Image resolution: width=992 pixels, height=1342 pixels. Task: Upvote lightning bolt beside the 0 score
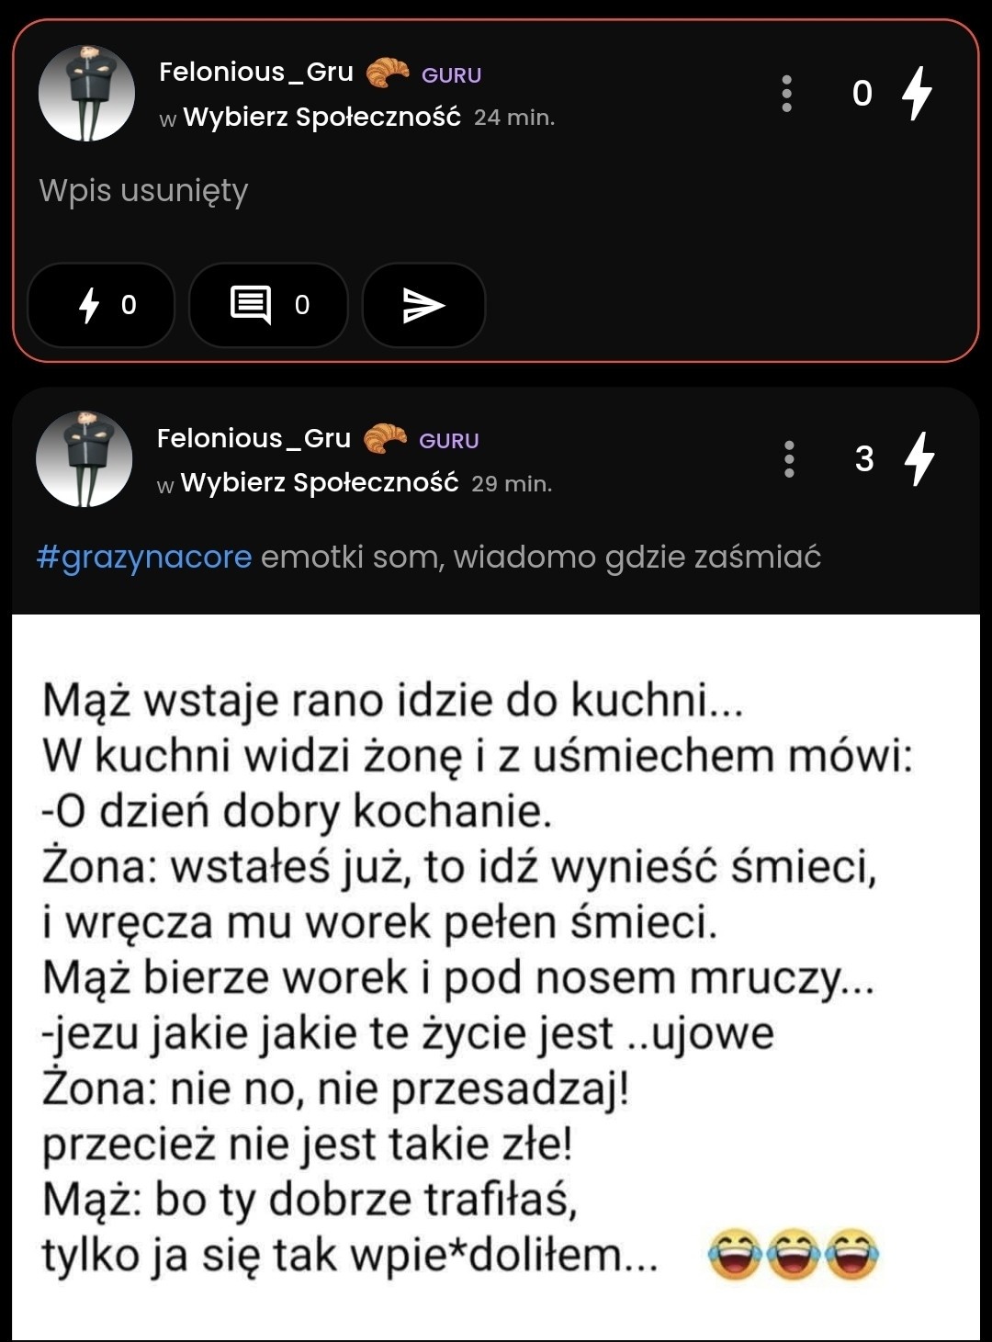point(917,94)
